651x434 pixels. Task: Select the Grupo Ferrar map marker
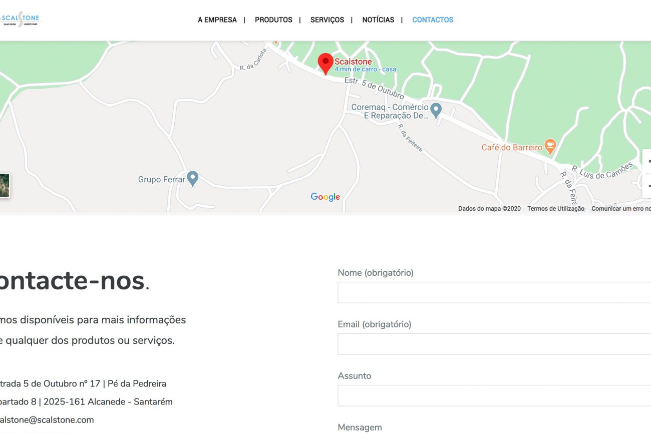point(193,178)
